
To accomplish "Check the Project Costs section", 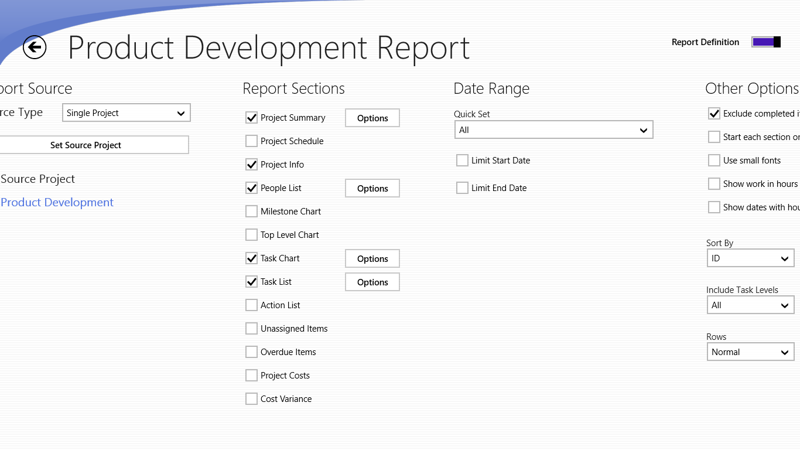I will tap(251, 376).
